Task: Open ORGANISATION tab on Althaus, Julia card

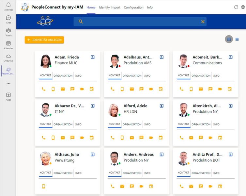Action: click(x=63, y=173)
